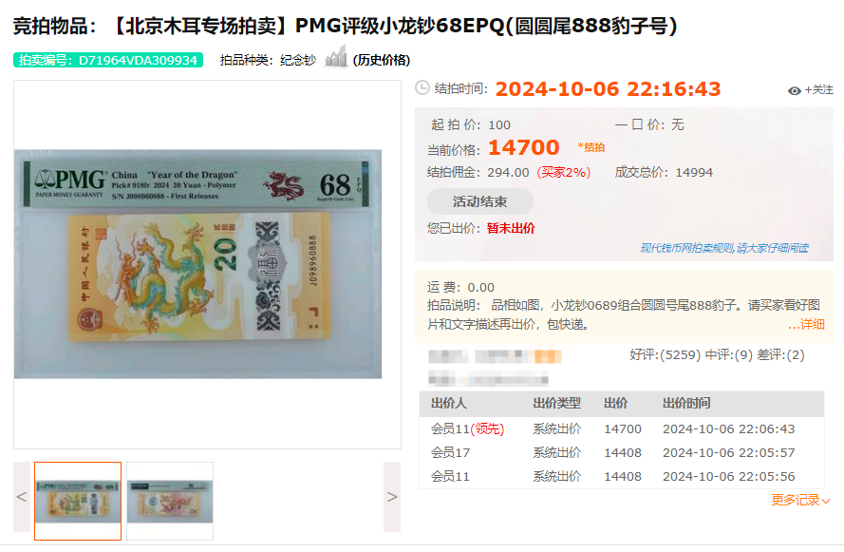Show the next thumbnail with right arrow
This screenshot has width=844, height=552.
pyautogui.click(x=392, y=497)
